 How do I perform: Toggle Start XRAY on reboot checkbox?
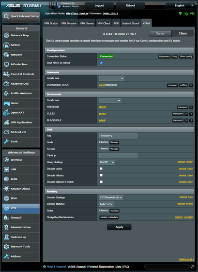pos(101,63)
